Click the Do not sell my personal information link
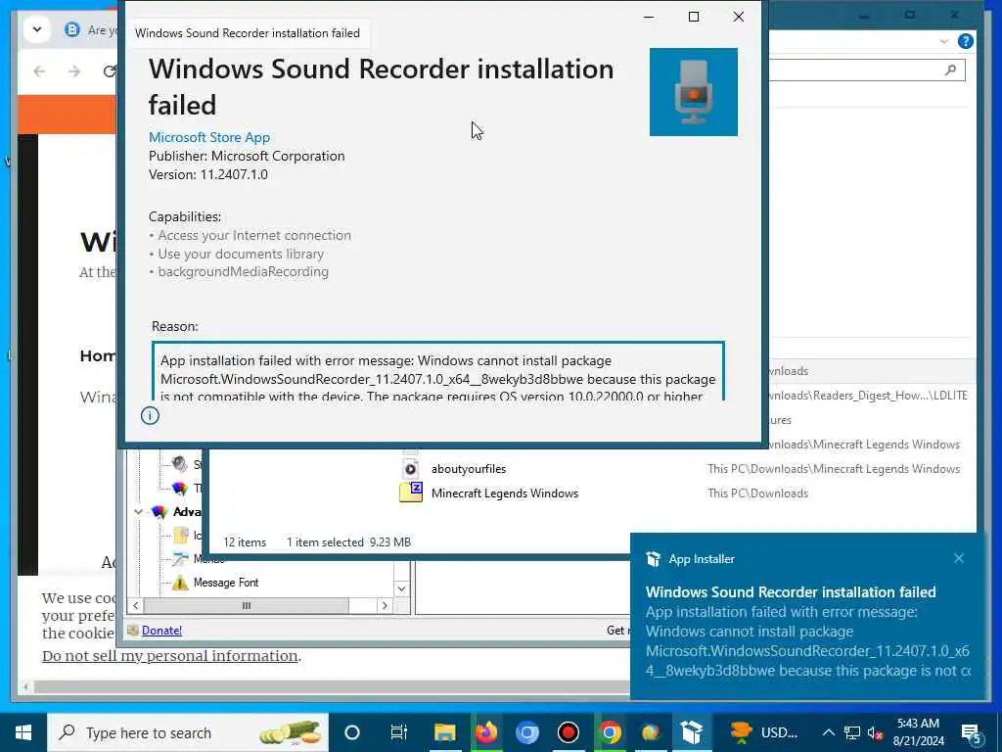The width and height of the screenshot is (1002, 752). coord(170,656)
